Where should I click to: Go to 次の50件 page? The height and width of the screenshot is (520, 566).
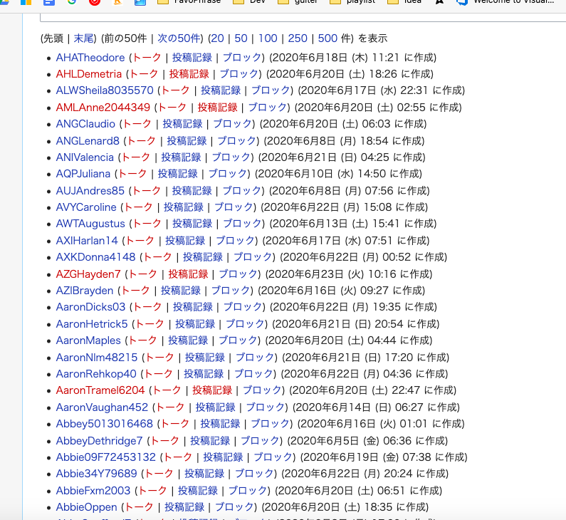179,38
